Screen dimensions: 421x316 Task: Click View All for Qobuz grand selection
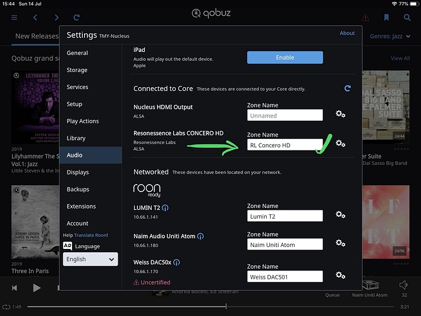(400, 58)
